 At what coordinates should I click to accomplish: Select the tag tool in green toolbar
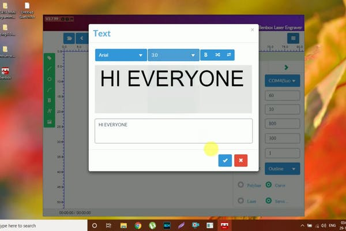50,58
